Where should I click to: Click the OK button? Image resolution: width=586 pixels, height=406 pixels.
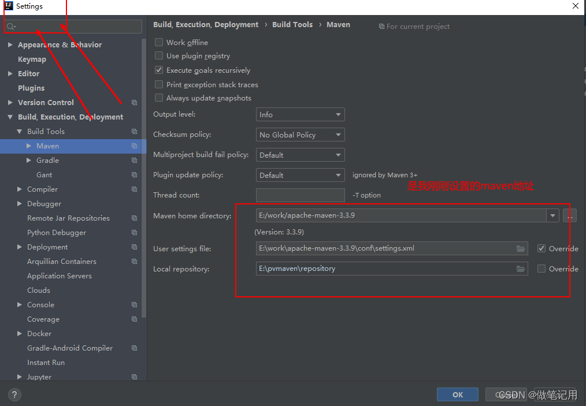tap(458, 394)
